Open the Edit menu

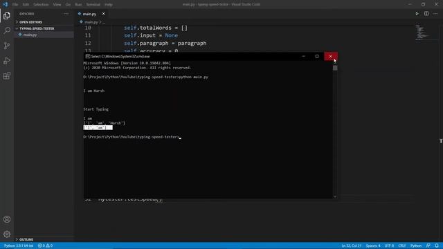coord(26,5)
